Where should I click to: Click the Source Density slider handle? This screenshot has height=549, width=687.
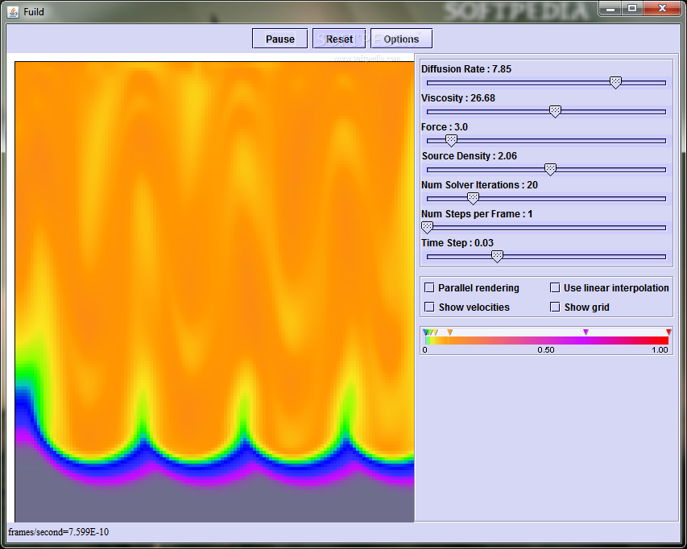point(550,169)
